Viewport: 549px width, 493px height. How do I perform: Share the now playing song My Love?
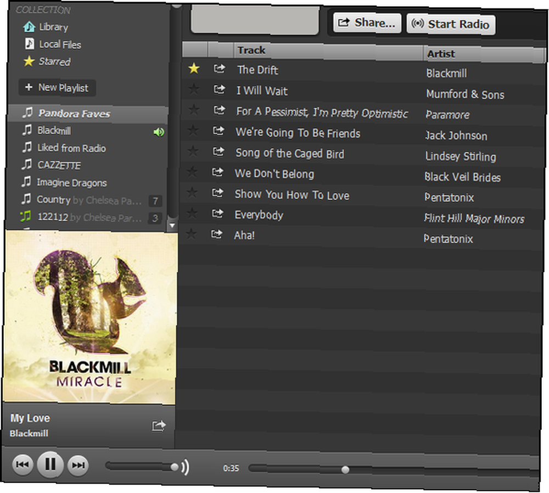(159, 425)
